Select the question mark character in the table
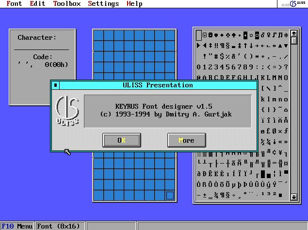Image resolution: width=308 pixels, height=230 pixels. [x=286, y=66]
